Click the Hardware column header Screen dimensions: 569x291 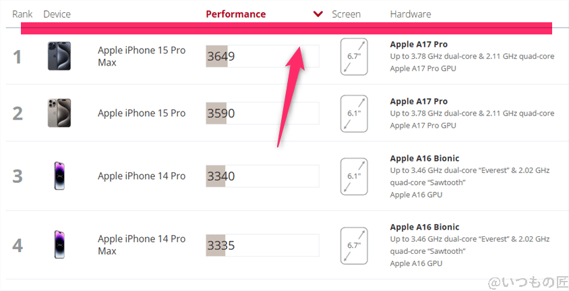tap(410, 14)
